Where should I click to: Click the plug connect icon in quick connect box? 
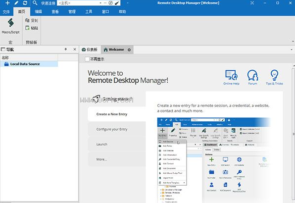(117, 3)
